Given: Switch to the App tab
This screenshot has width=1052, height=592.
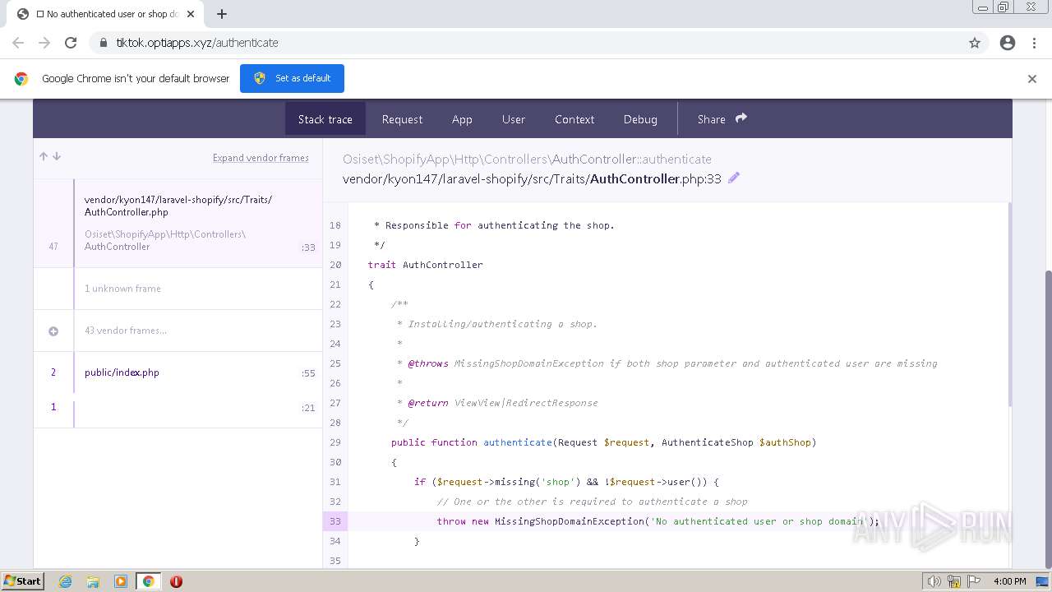Looking at the screenshot, I should point(462,119).
